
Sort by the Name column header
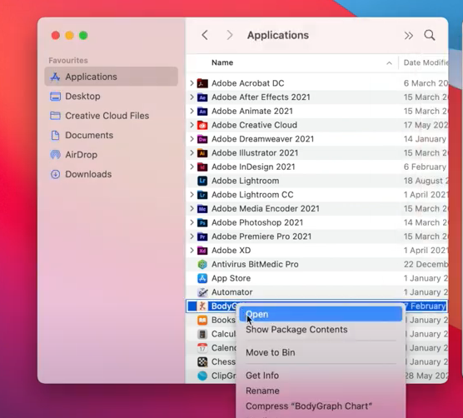[222, 62]
